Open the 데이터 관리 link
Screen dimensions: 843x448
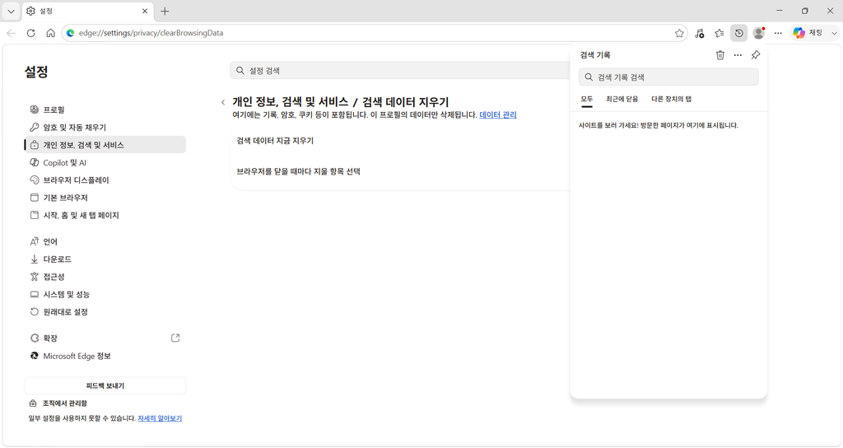(x=498, y=114)
